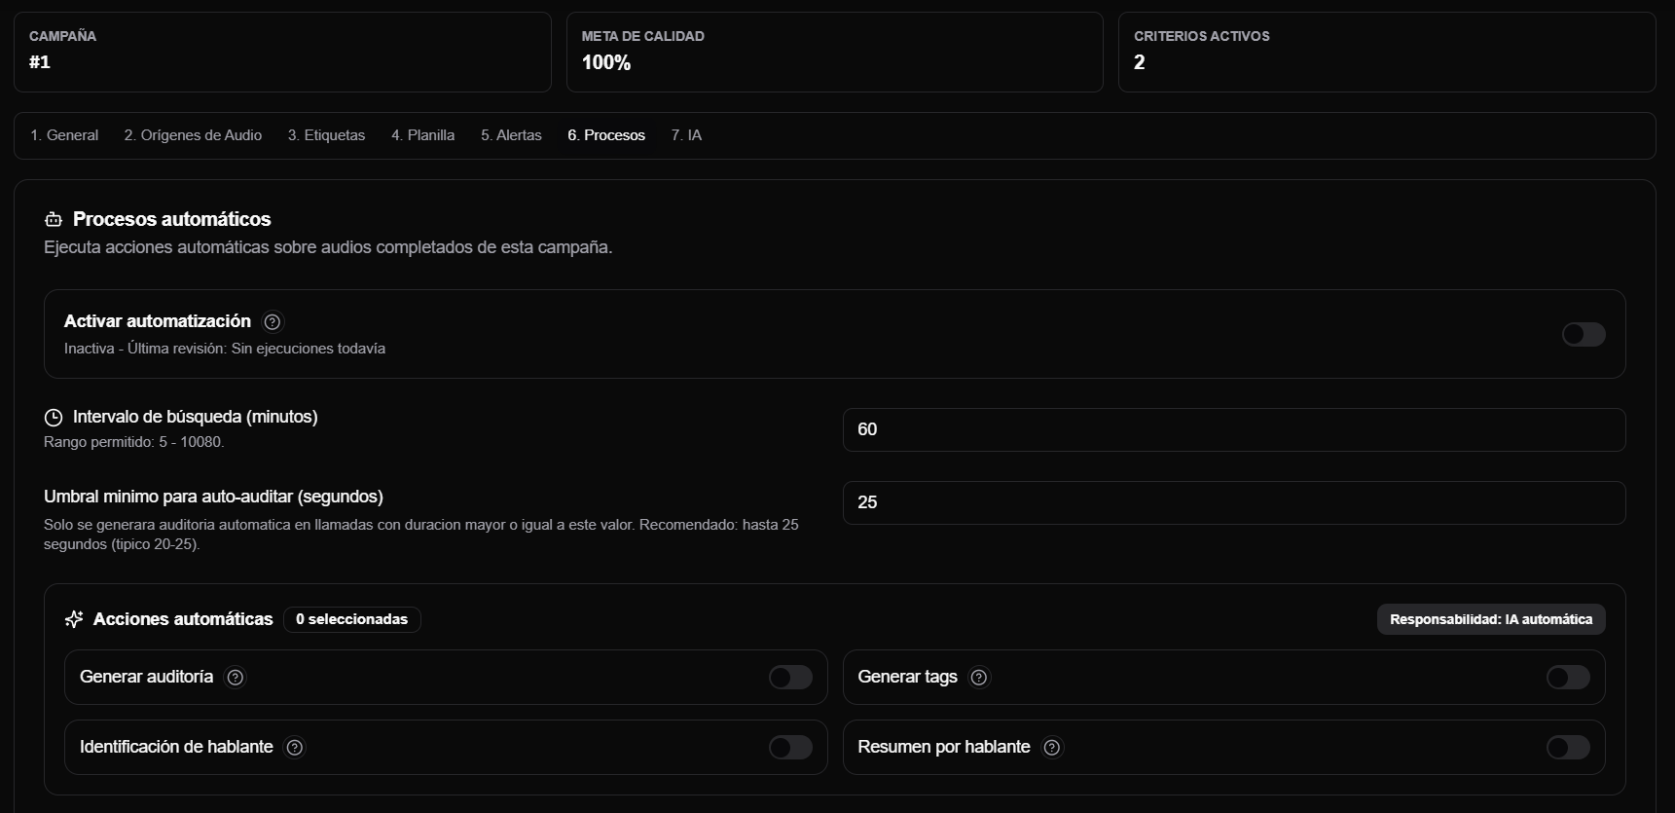
Task: Click Umbral mínimo field showing 25
Action: [1234, 503]
